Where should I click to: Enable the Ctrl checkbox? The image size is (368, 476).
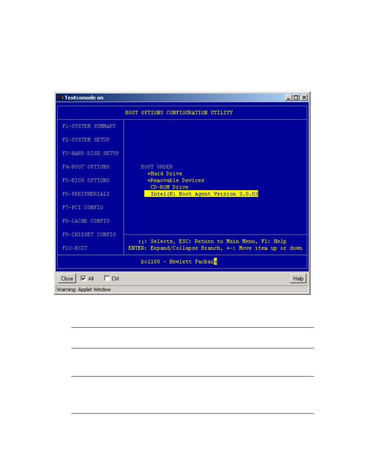point(107,278)
